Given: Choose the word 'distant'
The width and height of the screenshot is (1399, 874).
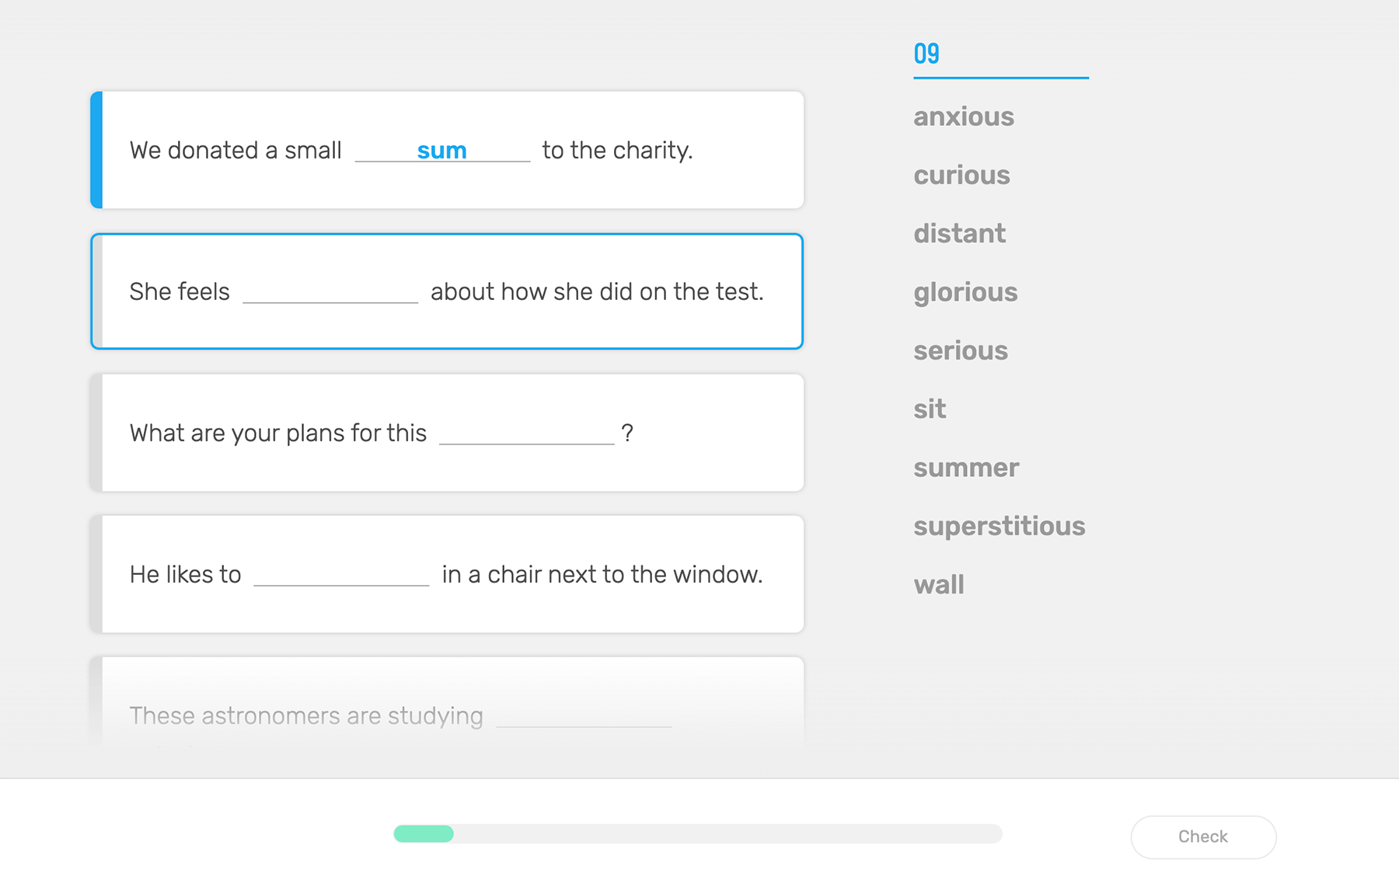Looking at the screenshot, I should 959,233.
